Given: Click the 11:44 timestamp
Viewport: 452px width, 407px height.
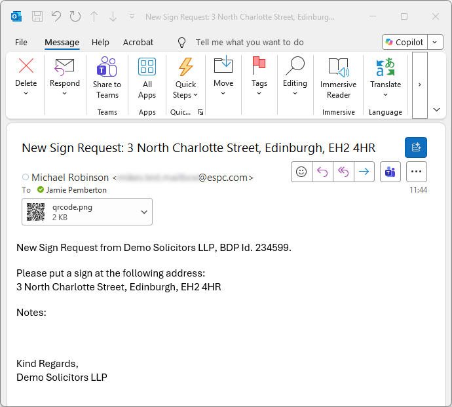Looking at the screenshot, I should point(419,190).
